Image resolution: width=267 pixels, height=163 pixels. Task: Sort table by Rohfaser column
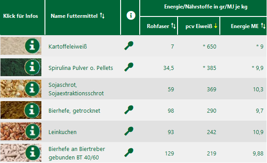point(174,26)
